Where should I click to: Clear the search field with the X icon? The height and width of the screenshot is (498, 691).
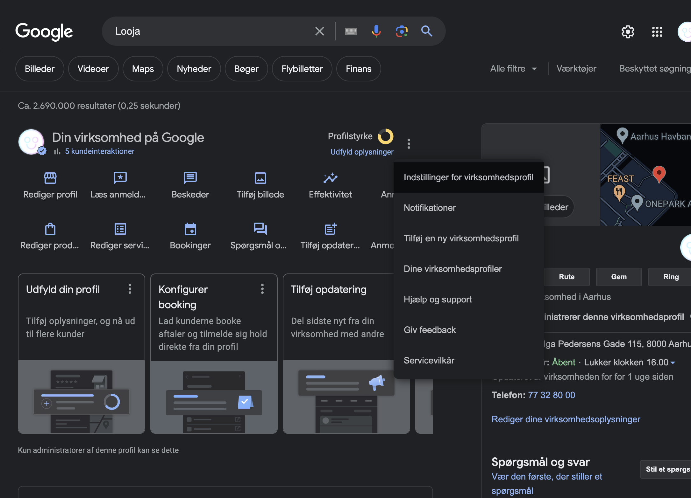[319, 31]
